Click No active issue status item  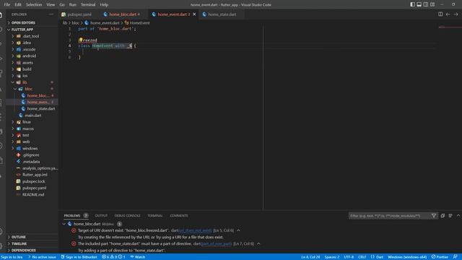tap(42, 257)
